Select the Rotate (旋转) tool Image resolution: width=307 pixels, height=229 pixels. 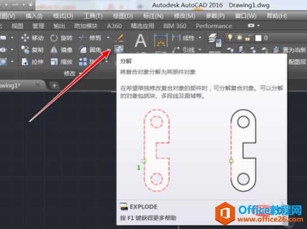click(61, 38)
